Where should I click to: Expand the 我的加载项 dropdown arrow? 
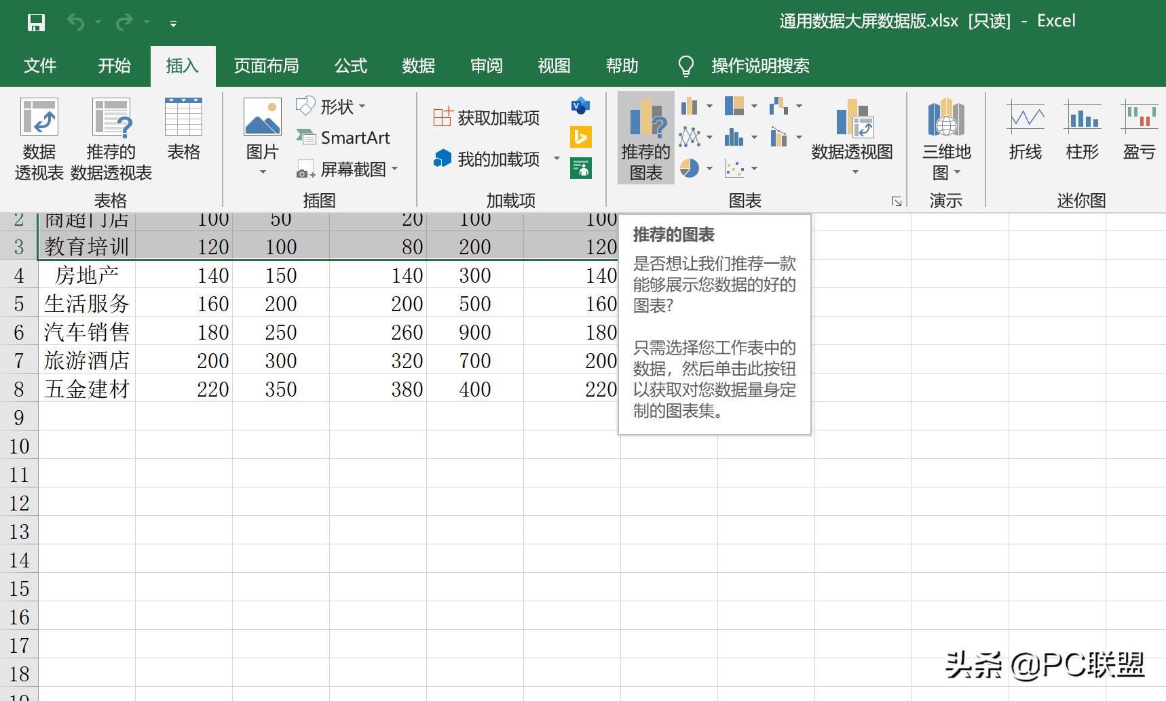(557, 159)
